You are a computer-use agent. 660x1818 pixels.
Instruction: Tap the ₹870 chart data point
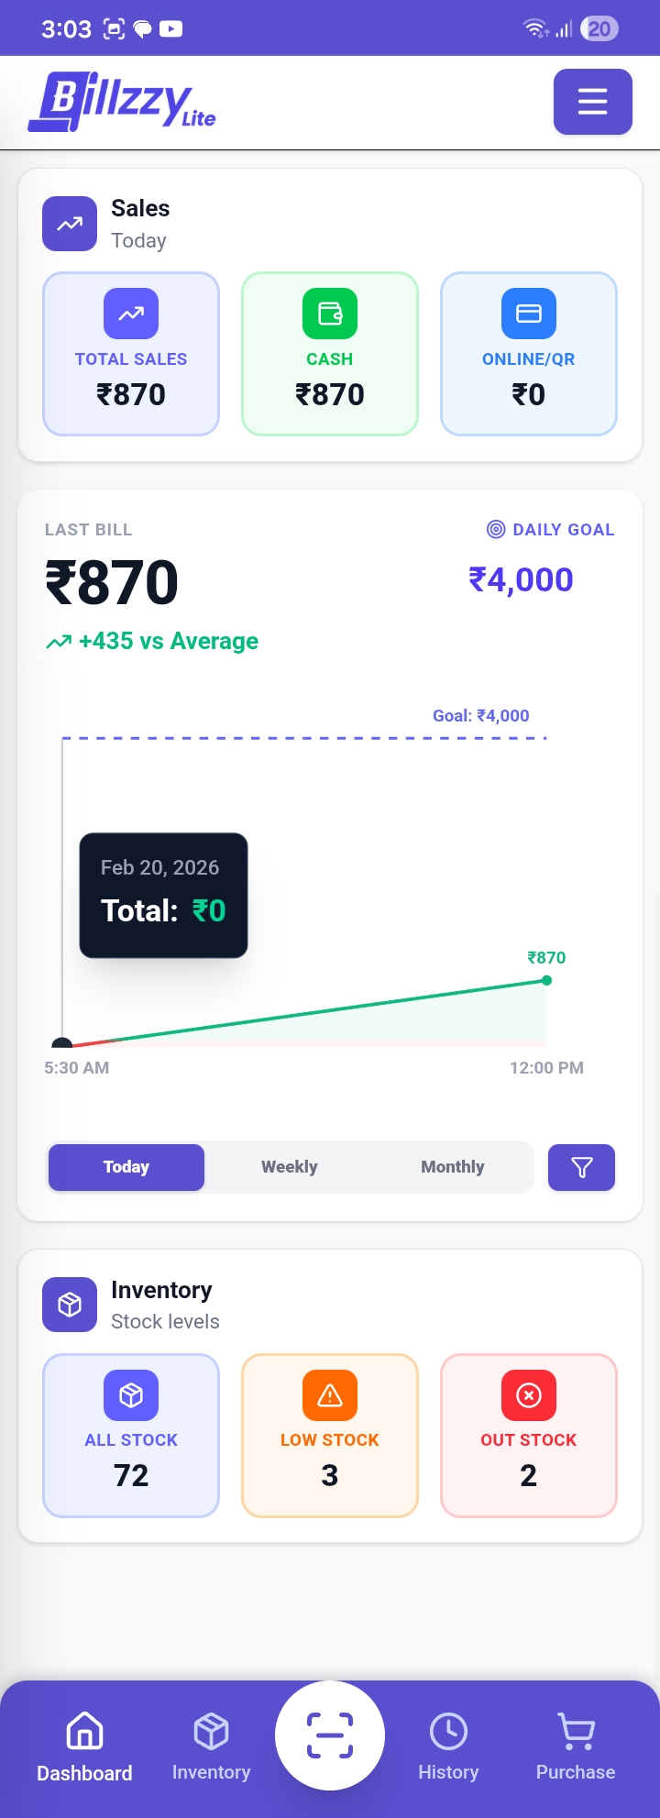547,980
